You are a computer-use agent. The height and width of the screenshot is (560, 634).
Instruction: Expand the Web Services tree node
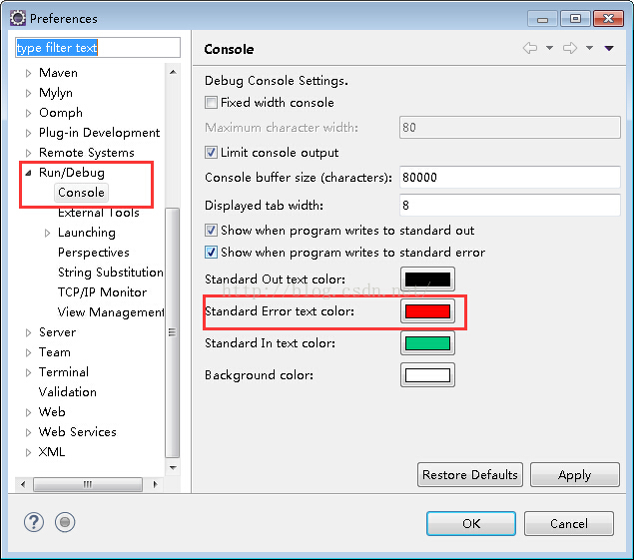tap(28, 432)
